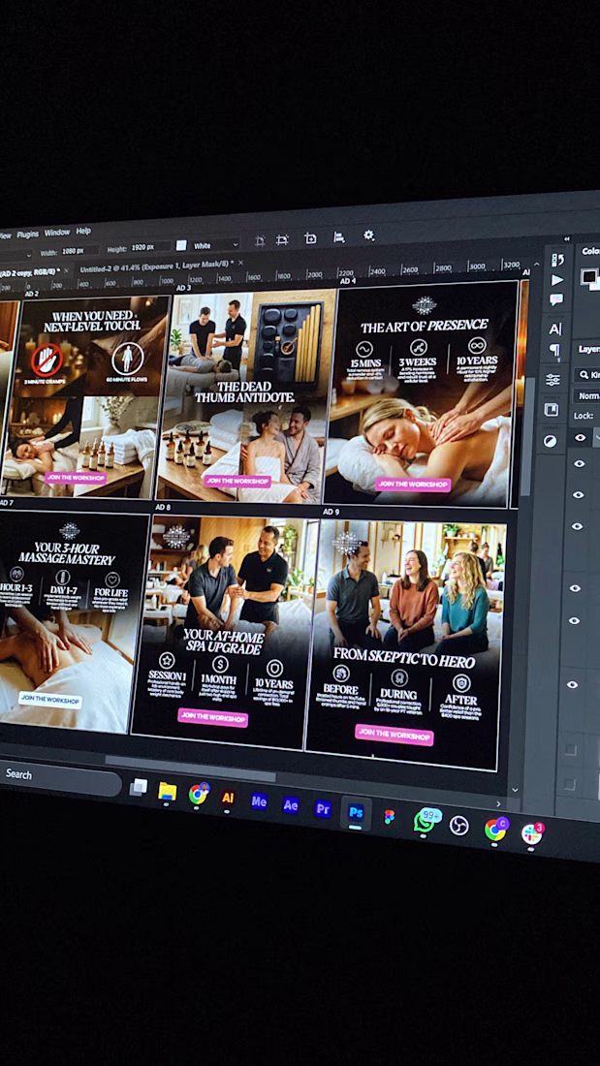Select the Layers panel tab
Image resolution: width=600 pixels, height=1066 pixels.
[x=589, y=349]
